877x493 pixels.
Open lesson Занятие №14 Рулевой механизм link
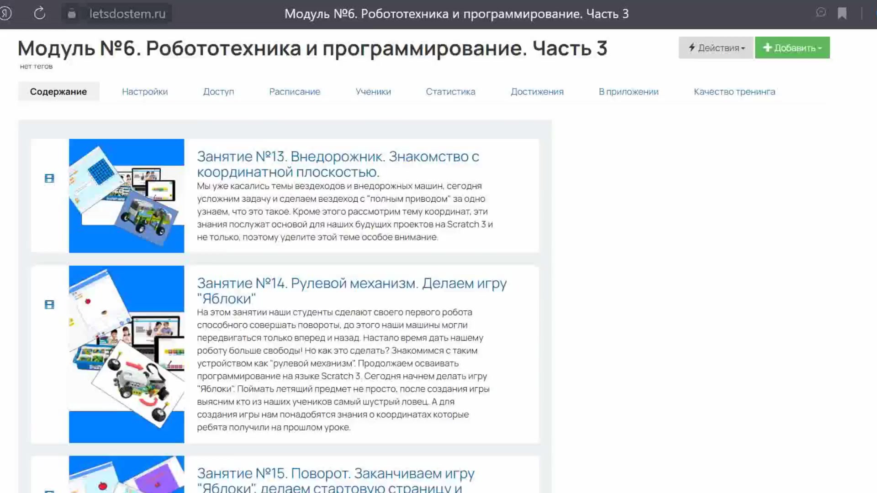coord(352,290)
